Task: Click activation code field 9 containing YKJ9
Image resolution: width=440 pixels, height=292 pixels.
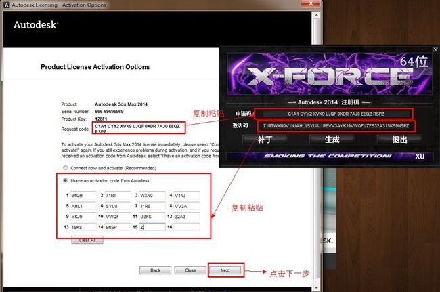Action: click(83, 217)
